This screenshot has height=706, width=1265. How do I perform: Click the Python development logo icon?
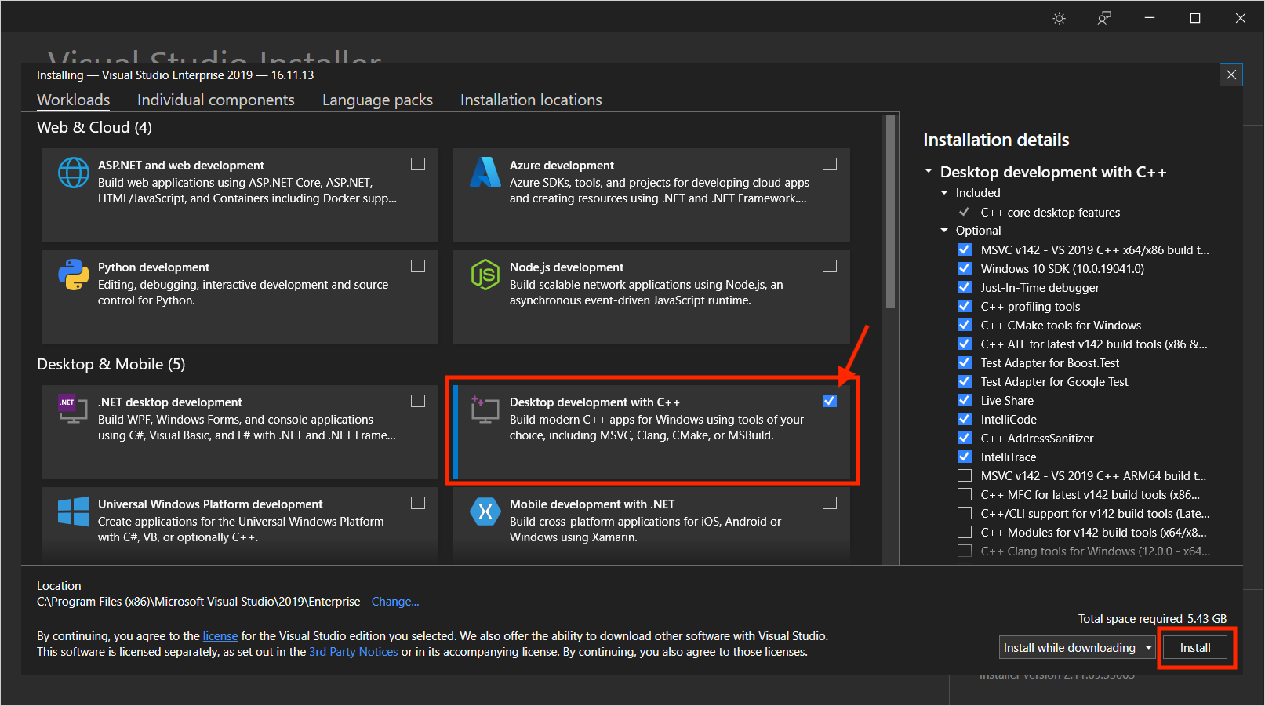(74, 275)
